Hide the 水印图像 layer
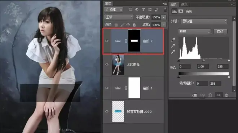 click(x=107, y=64)
